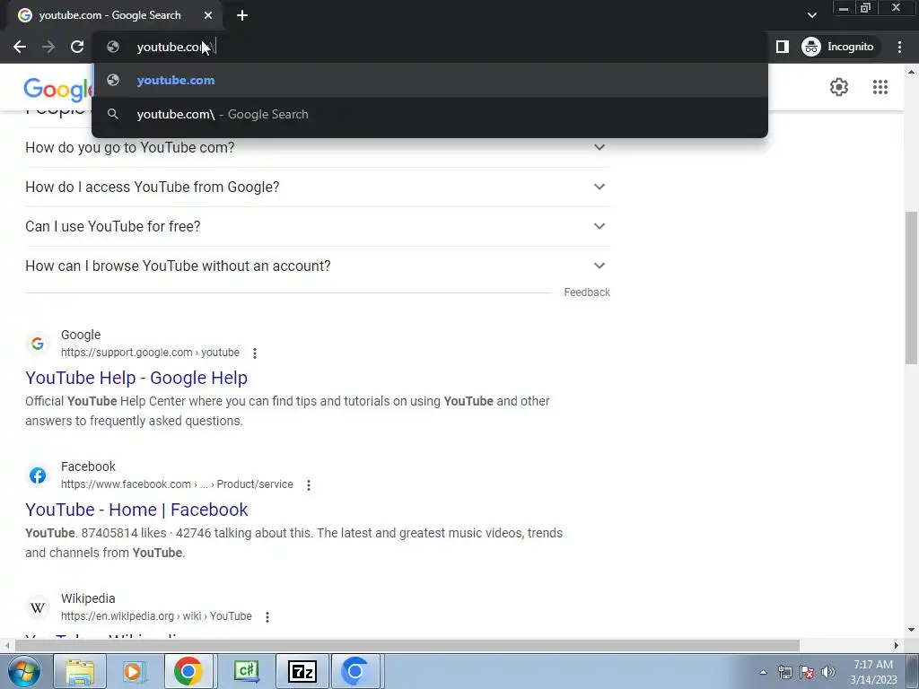Image resolution: width=919 pixels, height=689 pixels.
Task: Click the scroll right arrow on the horizontal scrollbar
Action: pyautogui.click(x=897, y=646)
